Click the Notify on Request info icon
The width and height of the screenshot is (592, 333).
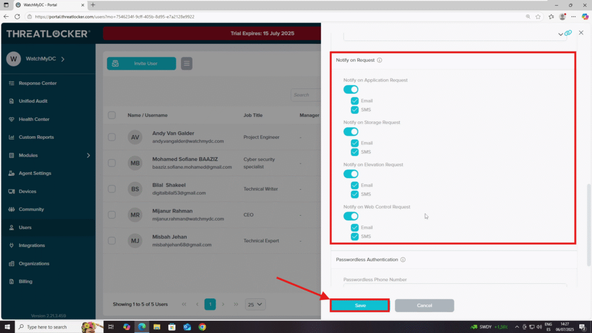(379, 60)
